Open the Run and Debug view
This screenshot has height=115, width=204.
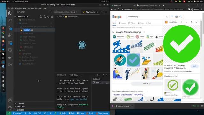point(10,35)
